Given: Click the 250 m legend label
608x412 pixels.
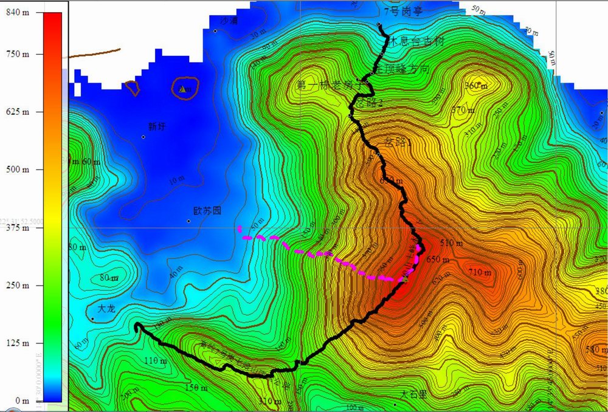Looking at the screenshot, I should 18,285.
